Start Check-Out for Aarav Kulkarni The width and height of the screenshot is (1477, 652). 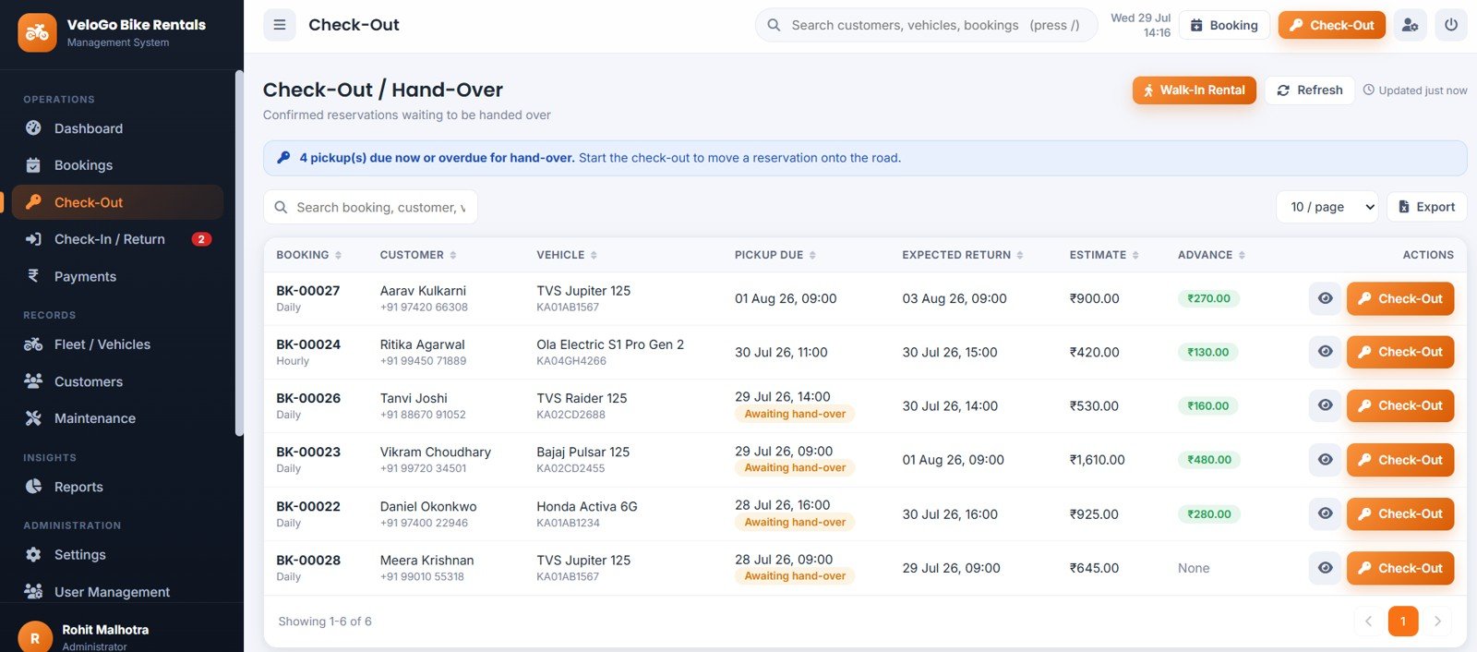1399,298
